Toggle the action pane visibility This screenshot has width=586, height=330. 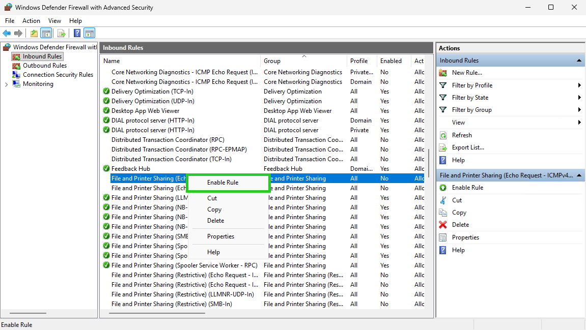click(89, 33)
